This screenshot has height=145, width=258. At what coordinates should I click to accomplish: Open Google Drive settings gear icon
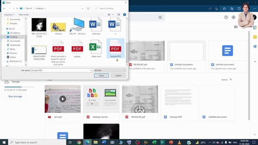click(x=233, y=17)
